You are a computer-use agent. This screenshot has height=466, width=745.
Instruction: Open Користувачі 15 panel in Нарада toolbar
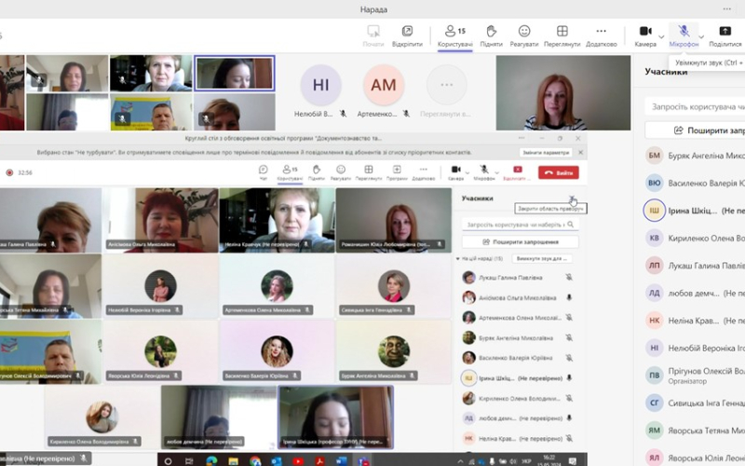(454, 36)
